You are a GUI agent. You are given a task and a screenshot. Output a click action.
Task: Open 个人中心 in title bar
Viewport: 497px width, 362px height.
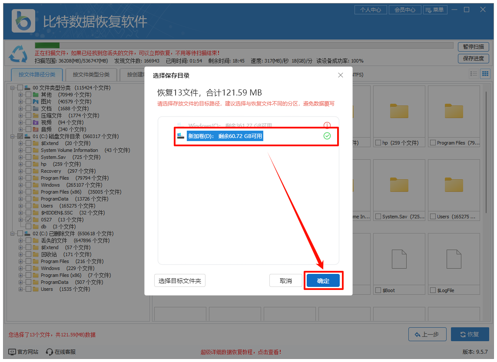[x=370, y=10]
